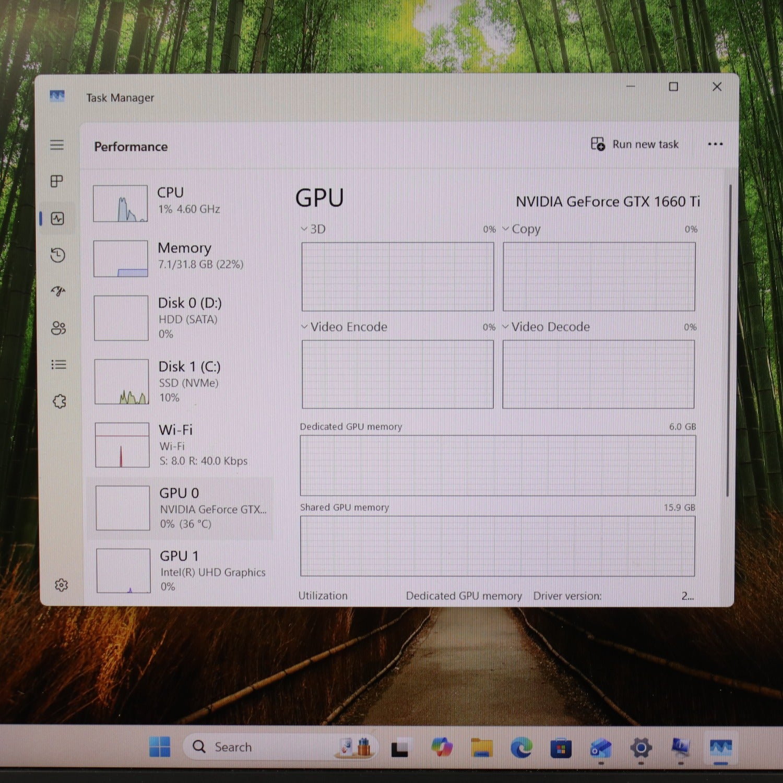Click the Task Manager taskbar icon

click(x=721, y=748)
